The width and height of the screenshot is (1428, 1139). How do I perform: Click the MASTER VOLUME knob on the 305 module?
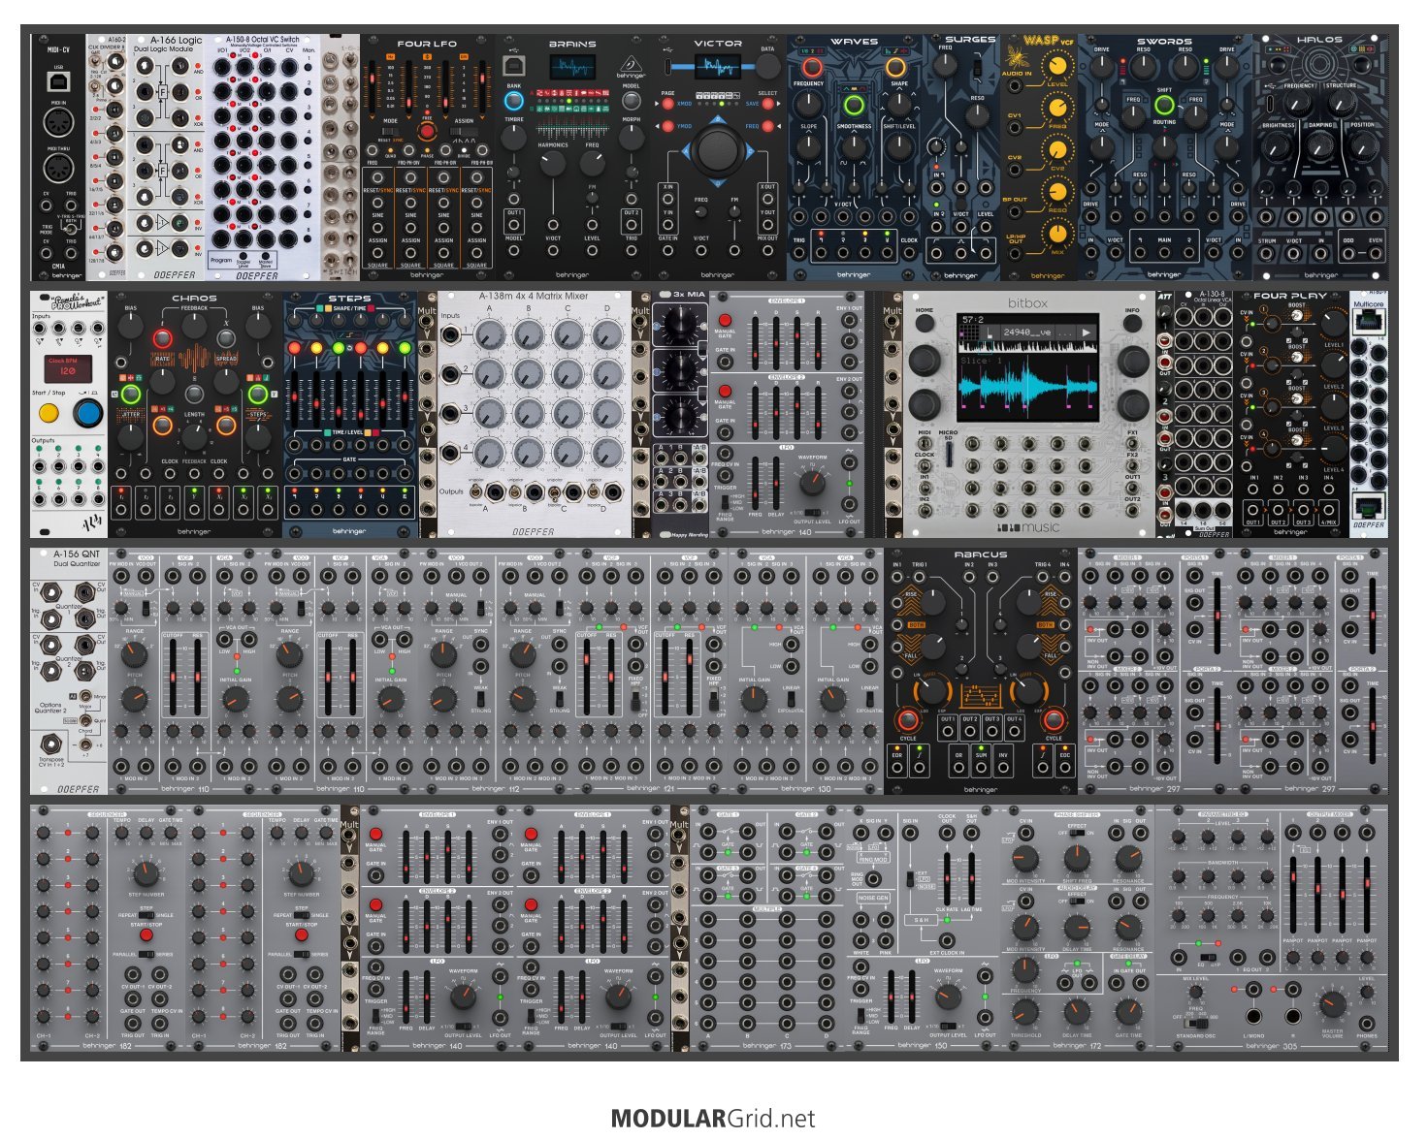tap(1332, 1004)
